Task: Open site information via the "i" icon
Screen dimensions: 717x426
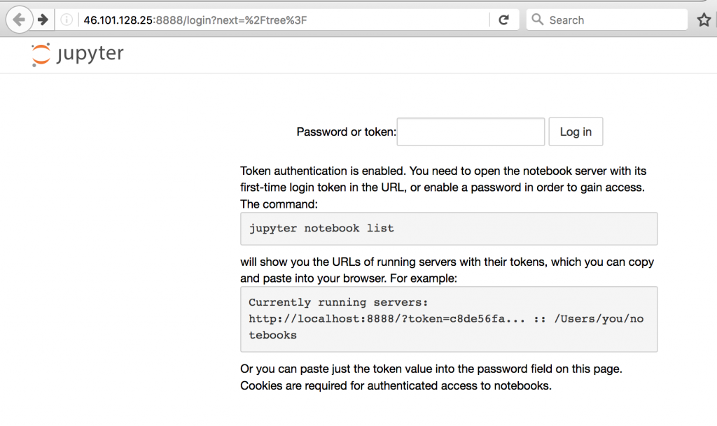Action: pos(67,19)
